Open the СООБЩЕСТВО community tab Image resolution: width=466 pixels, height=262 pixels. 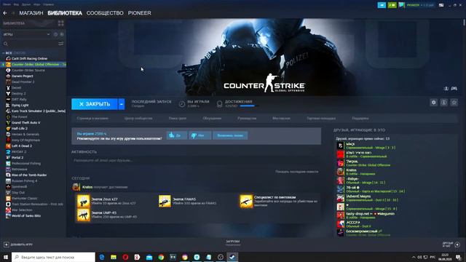(x=105, y=13)
